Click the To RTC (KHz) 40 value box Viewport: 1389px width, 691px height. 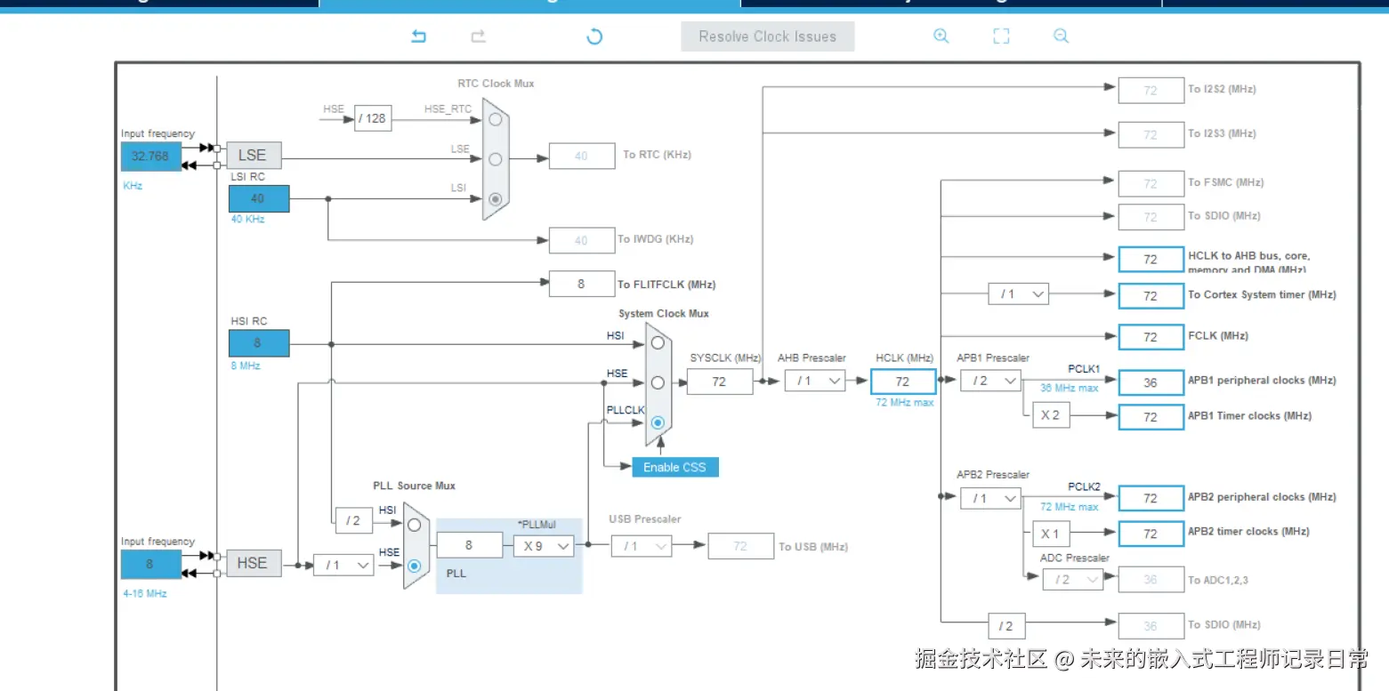pyautogui.click(x=582, y=156)
